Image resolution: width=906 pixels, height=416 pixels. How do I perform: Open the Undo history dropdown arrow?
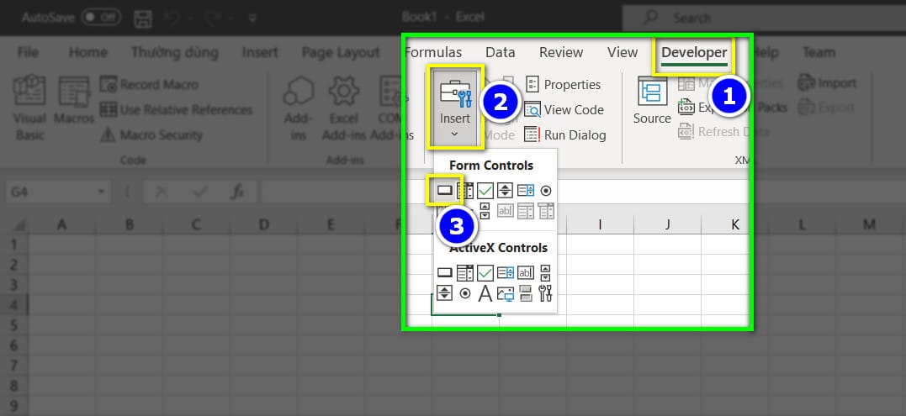pos(191,18)
